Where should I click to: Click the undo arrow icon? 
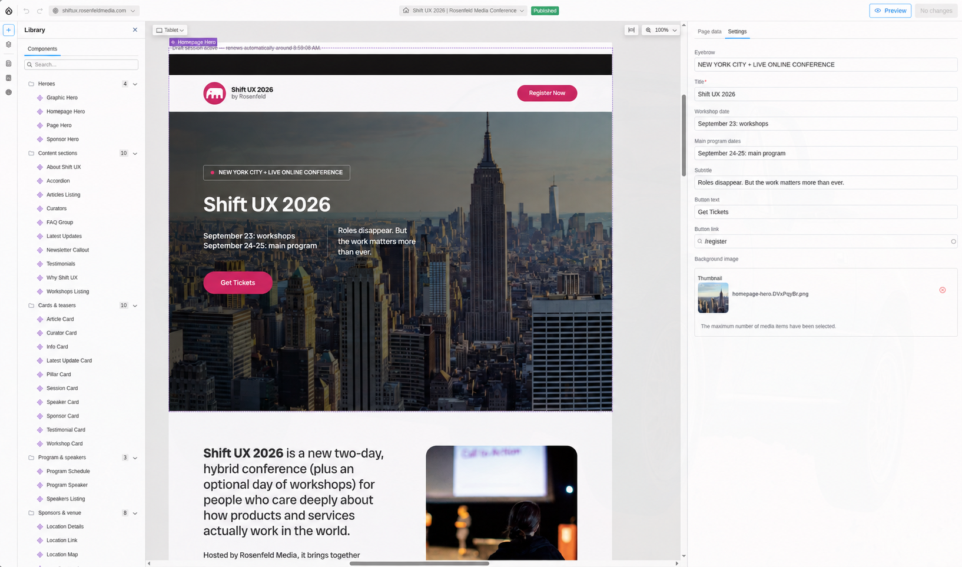coord(26,11)
